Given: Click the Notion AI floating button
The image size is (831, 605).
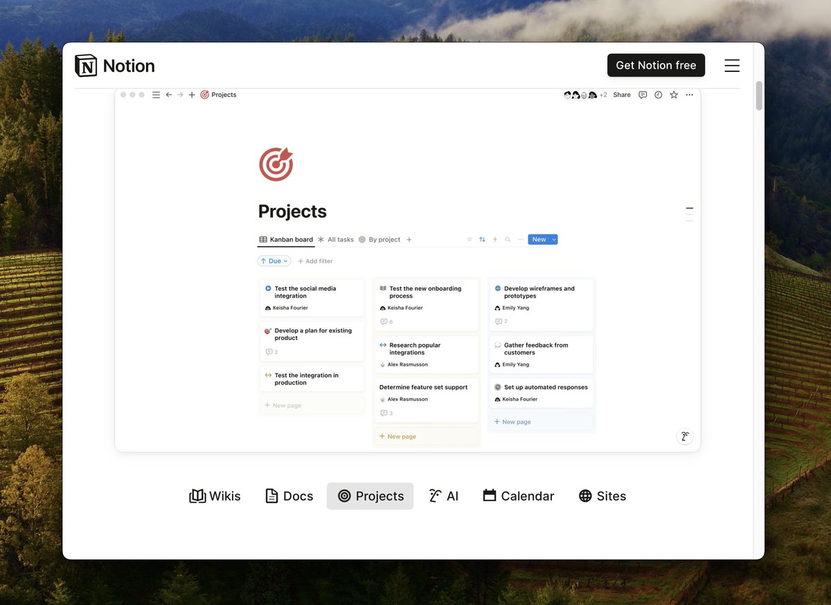Looking at the screenshot, I should pos(684,436).
